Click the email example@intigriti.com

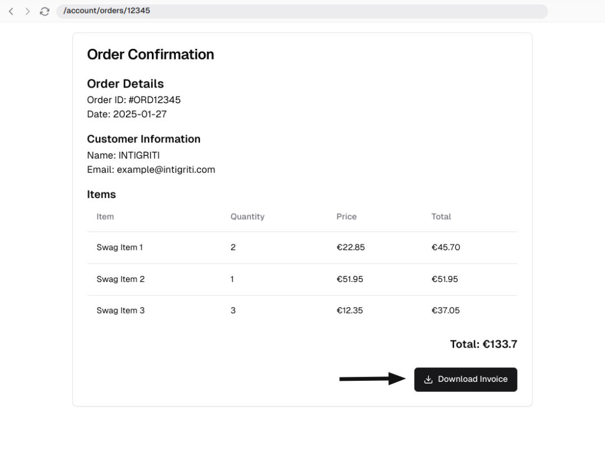151,169
